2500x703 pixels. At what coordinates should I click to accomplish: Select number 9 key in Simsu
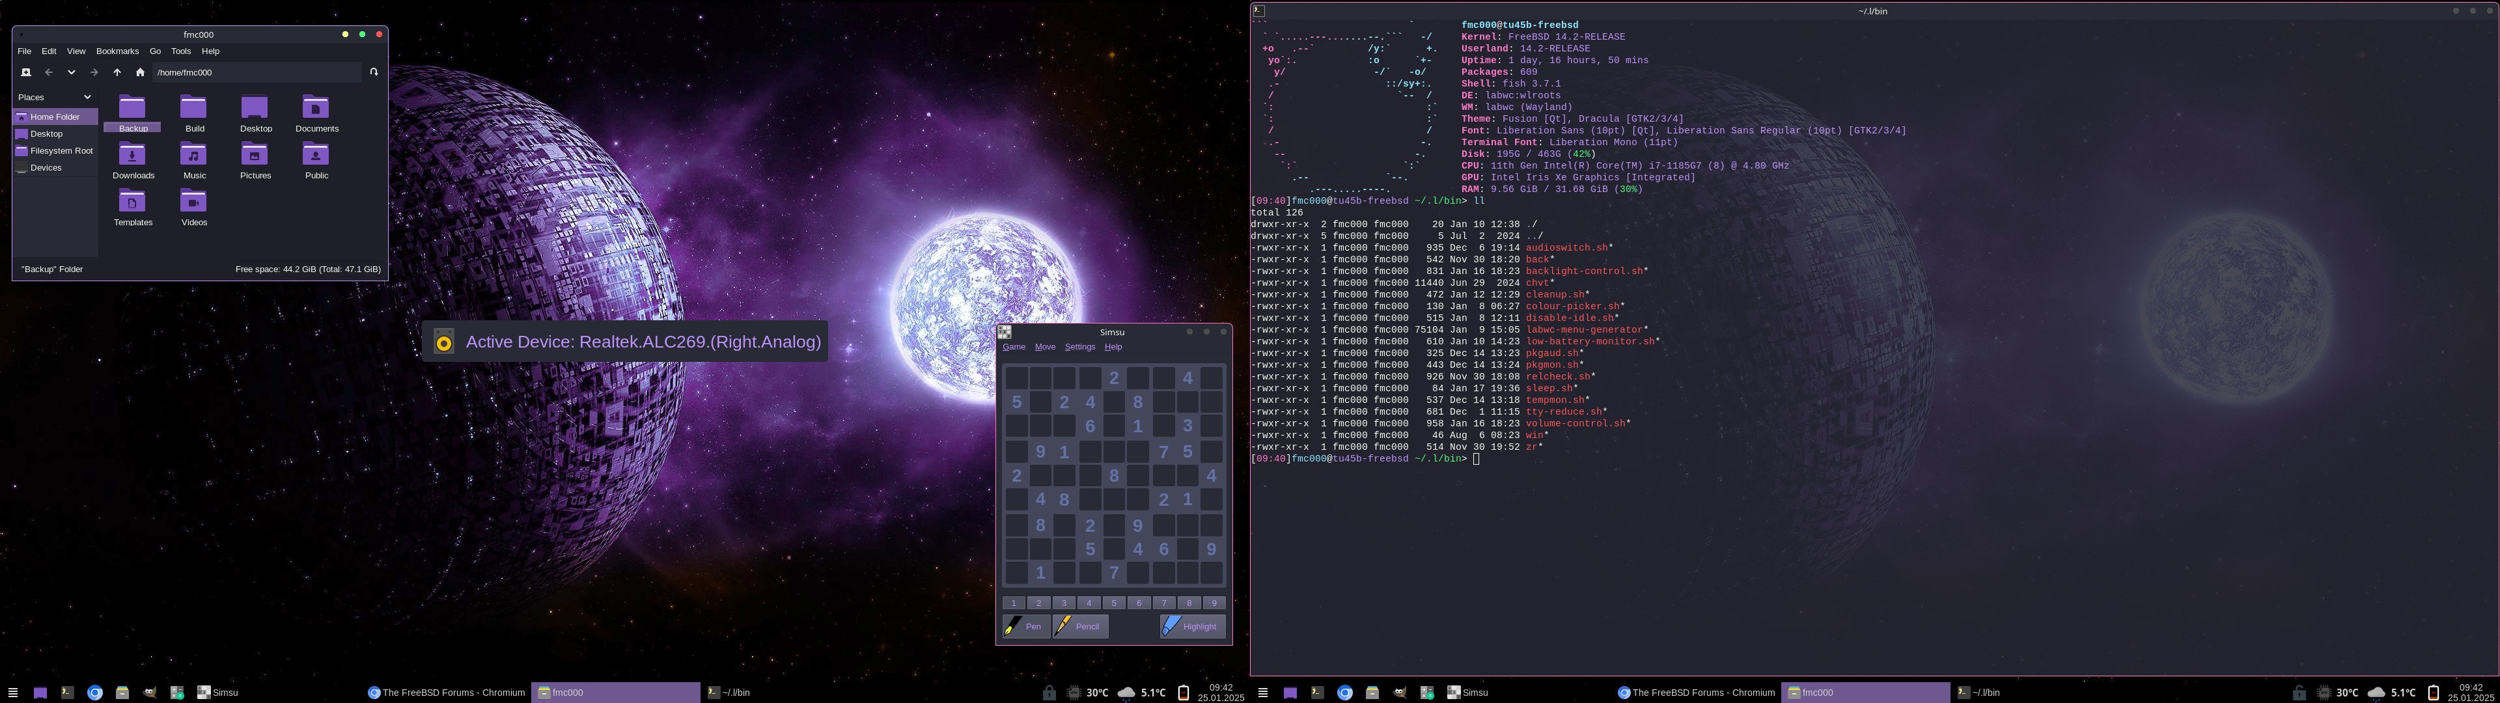1213,603
